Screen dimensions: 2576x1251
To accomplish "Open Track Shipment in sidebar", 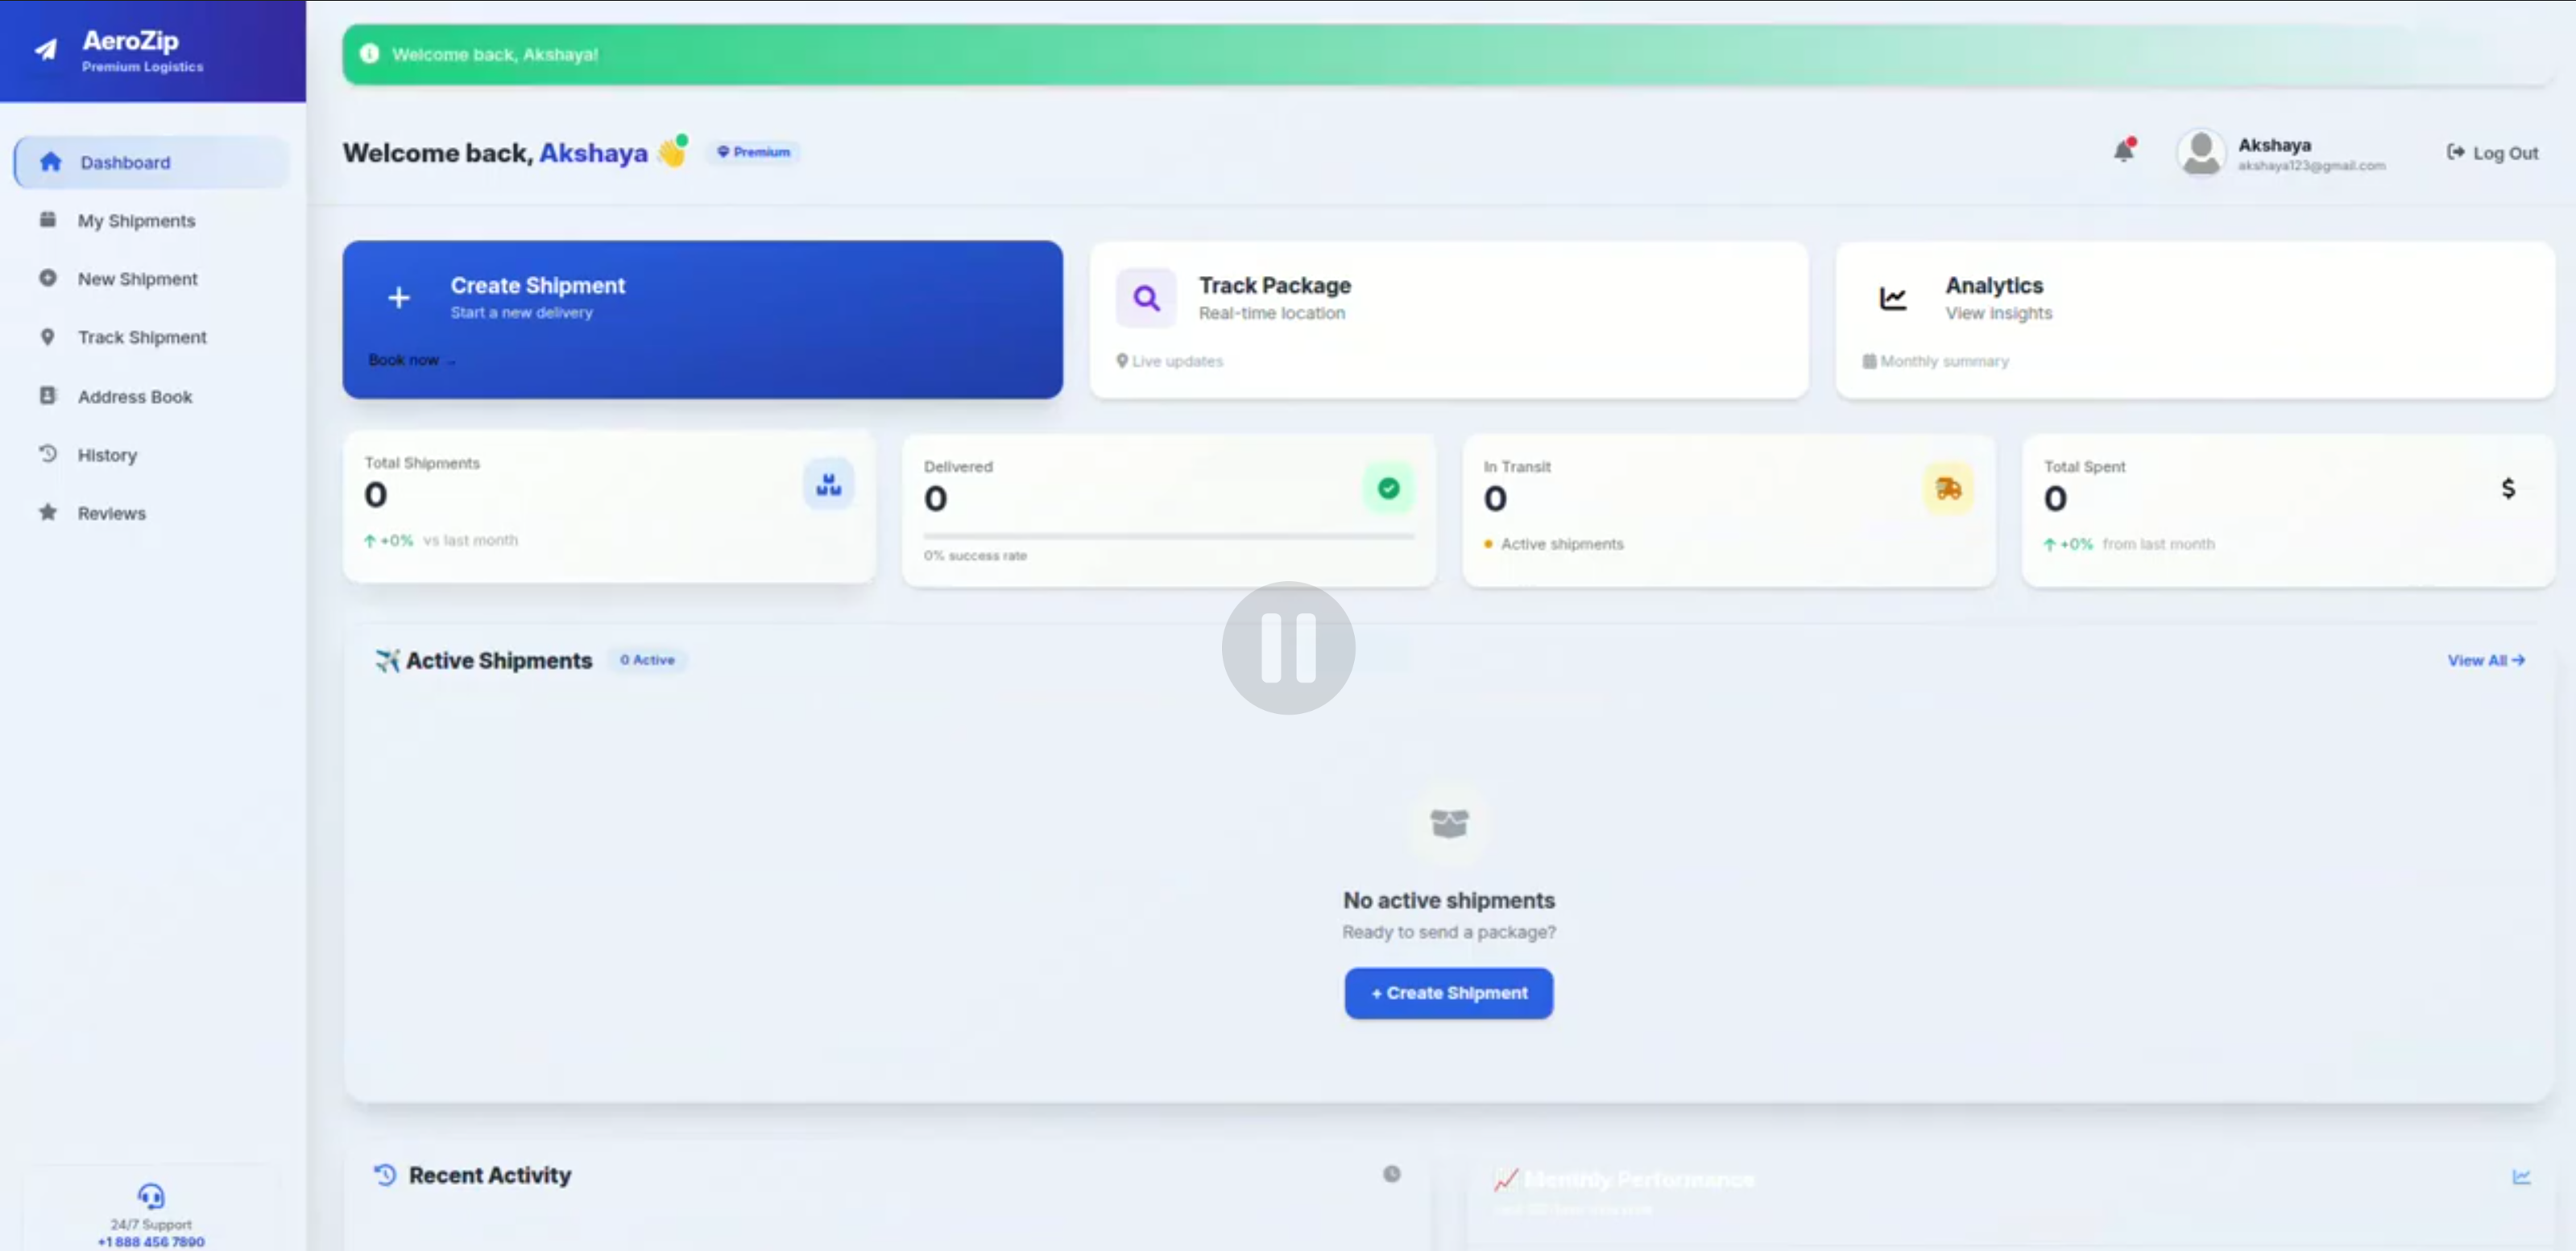I will [152, 336].
